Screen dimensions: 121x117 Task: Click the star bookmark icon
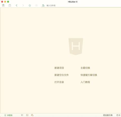point(30,6)
